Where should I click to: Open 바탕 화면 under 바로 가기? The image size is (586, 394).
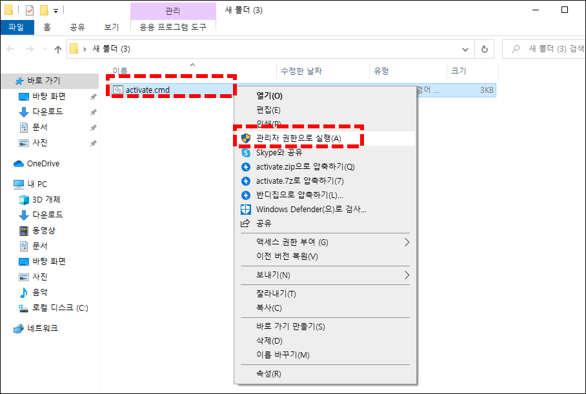coord(50,96)
